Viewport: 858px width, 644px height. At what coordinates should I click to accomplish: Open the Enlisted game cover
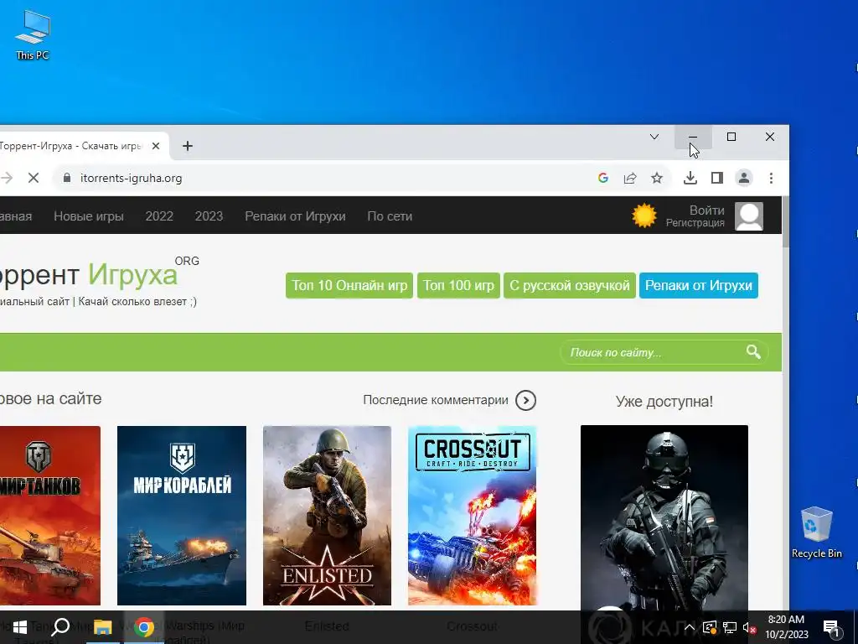(x=328, y=516)
